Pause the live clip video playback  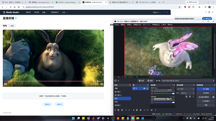5,84
